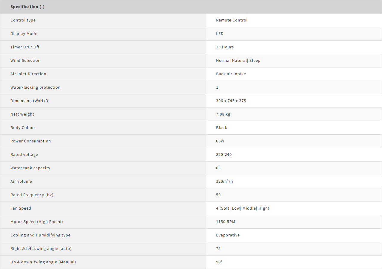Viewport: 382px width, 269px height.
Task: Select the Remote Control value
Action: [232, 20]
